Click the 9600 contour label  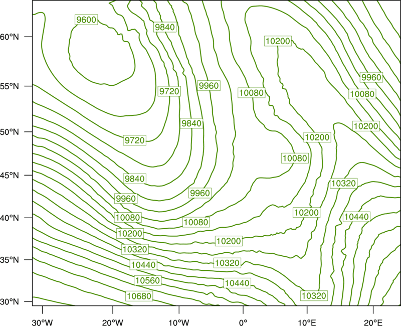pyautogui.click(x=86, y=20)
